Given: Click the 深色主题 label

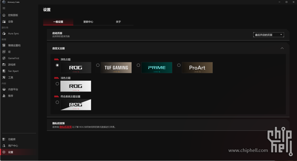Looking at the screenshot, I should click(66, 60).
